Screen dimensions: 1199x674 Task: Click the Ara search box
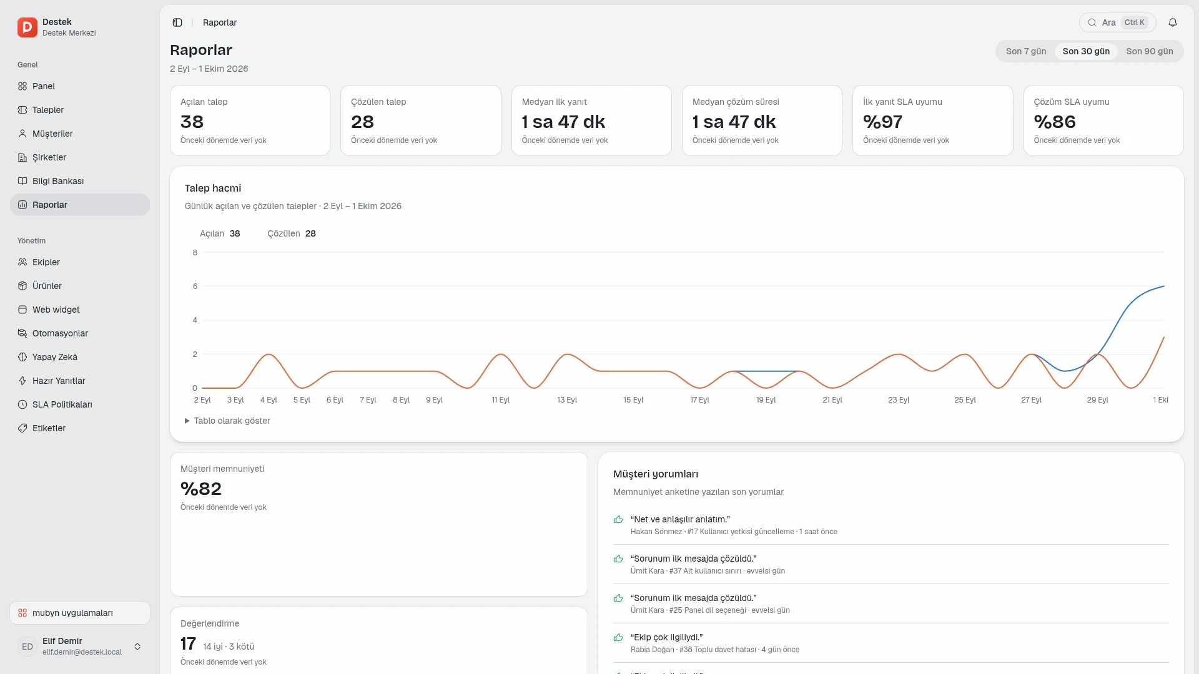pyautogui.click(x=1117, y=22)
